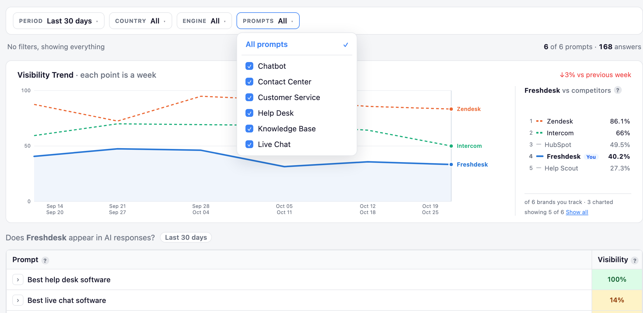Screen dimensions: 643x313
Task: Click the Intercom green dashed legend swatch
Action: (x=539, y=133)
